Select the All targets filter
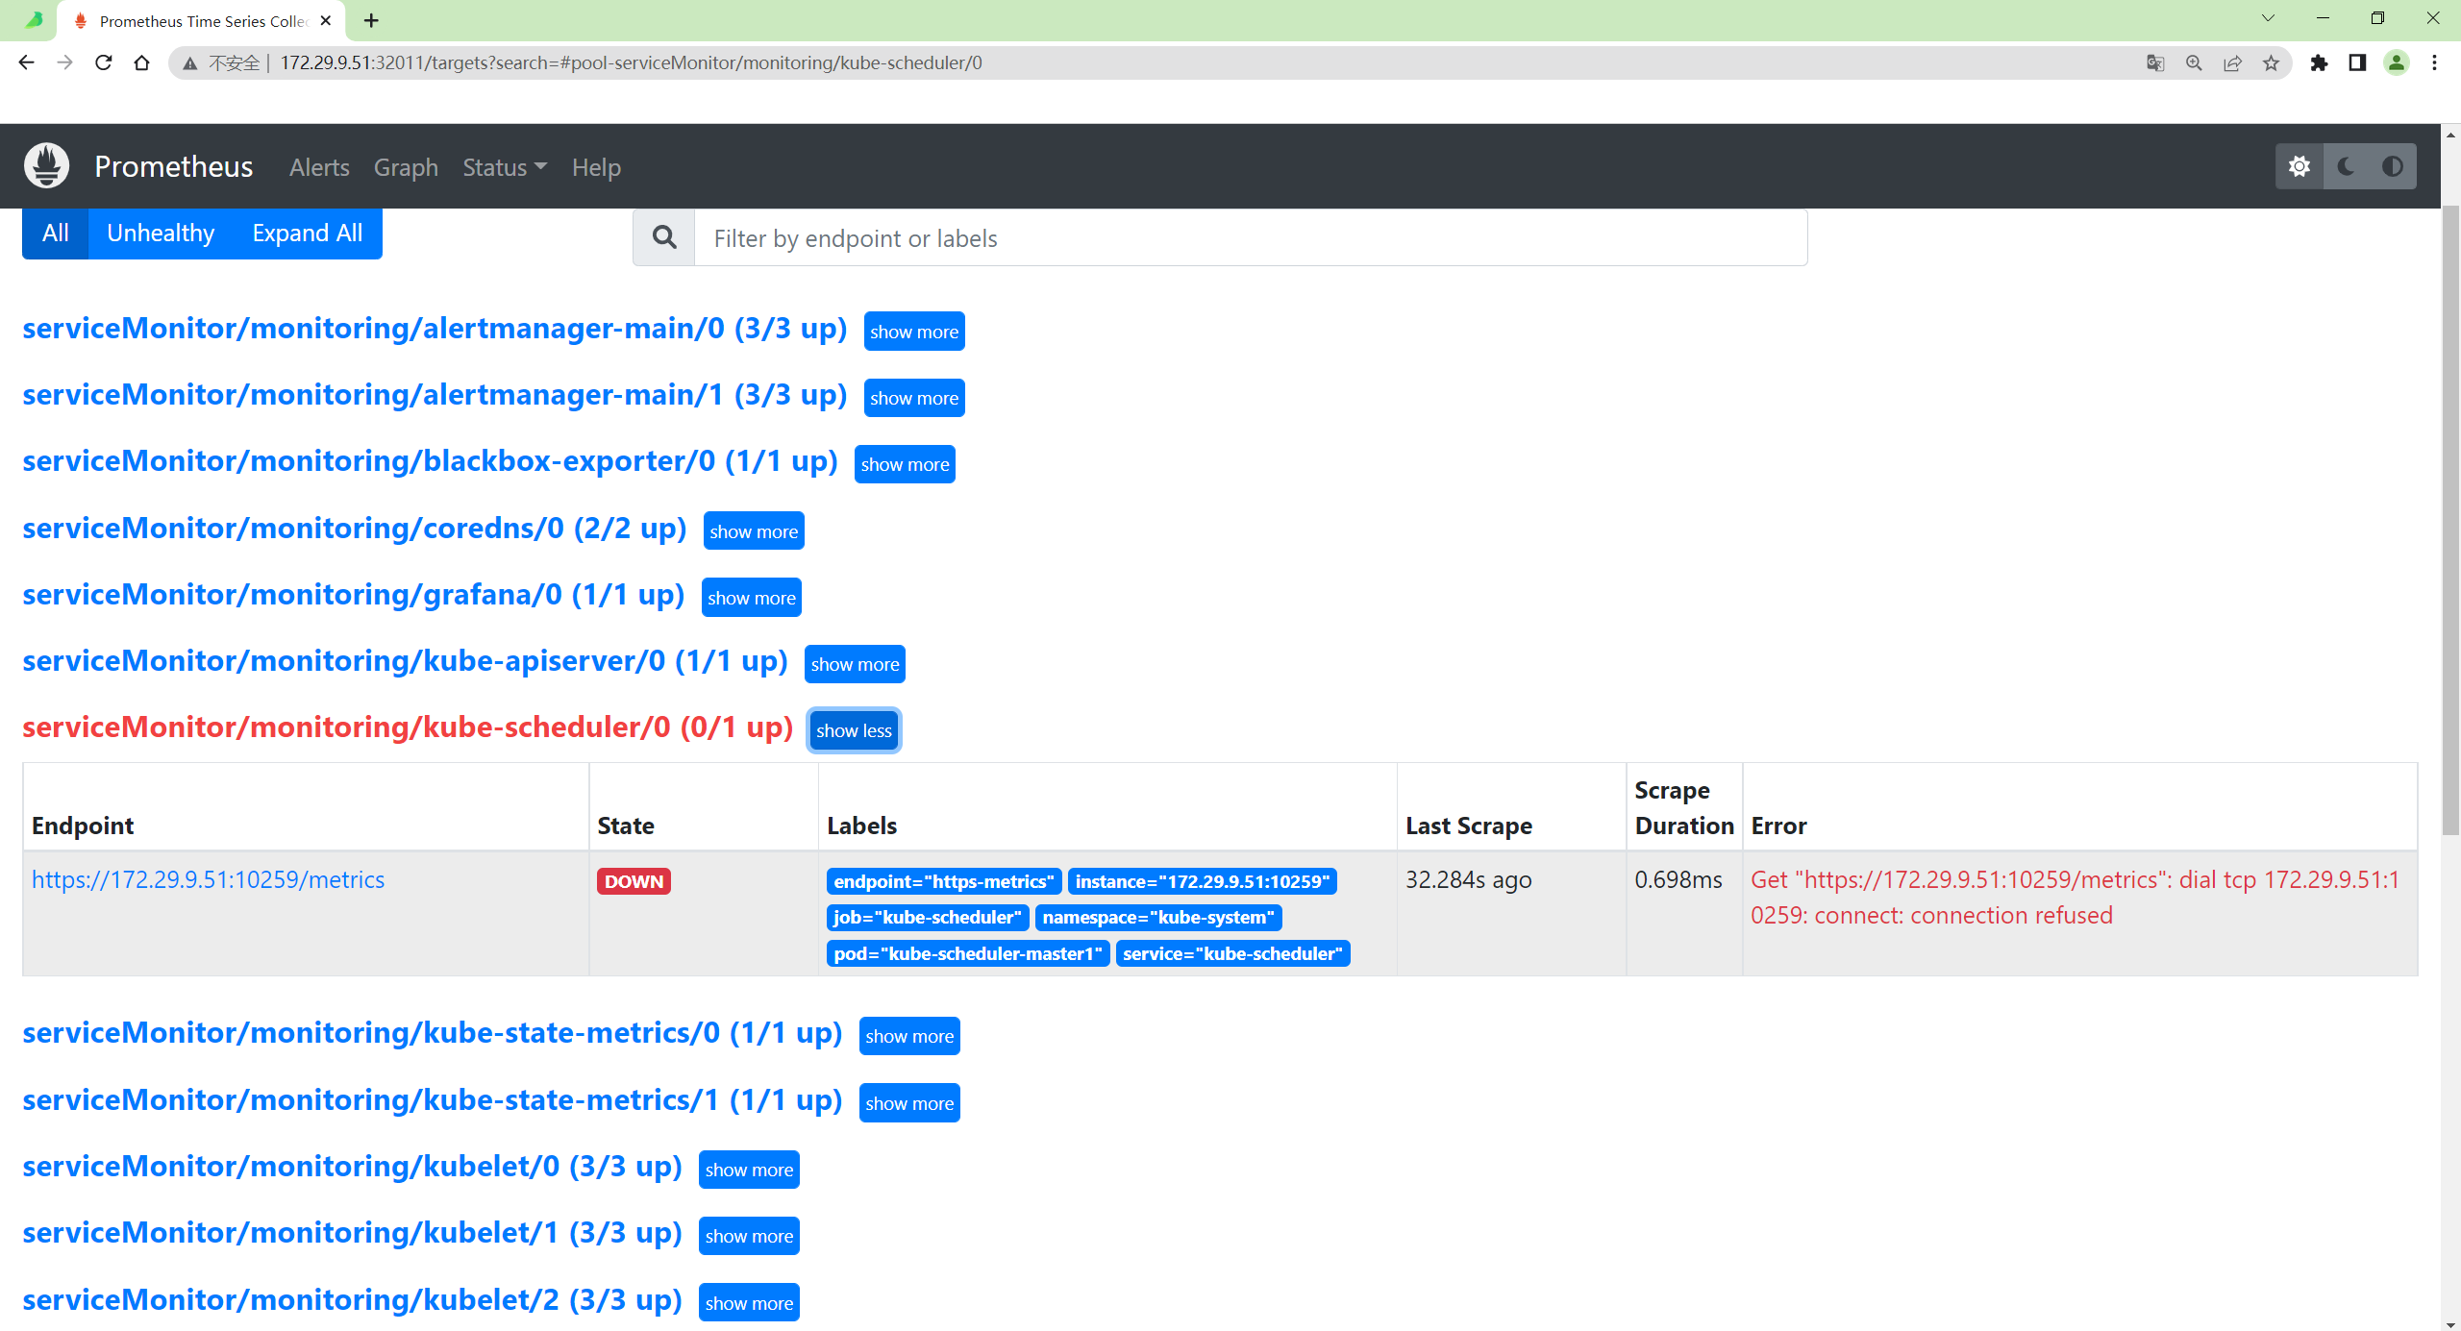 [55, 234]
